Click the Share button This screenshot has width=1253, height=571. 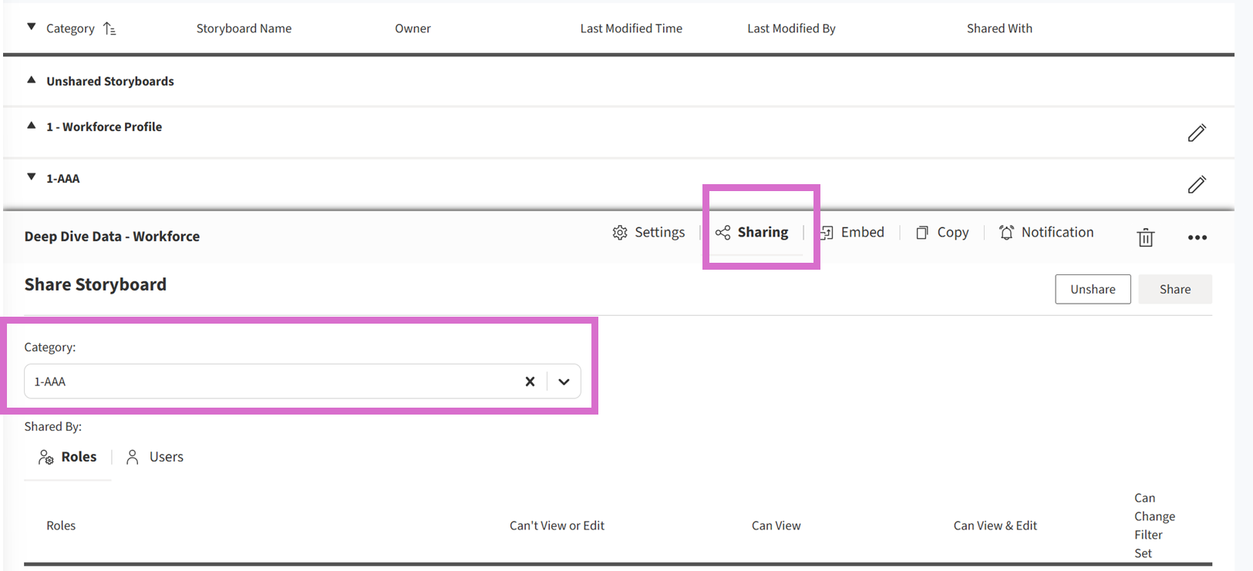(x=1174, y=289)
